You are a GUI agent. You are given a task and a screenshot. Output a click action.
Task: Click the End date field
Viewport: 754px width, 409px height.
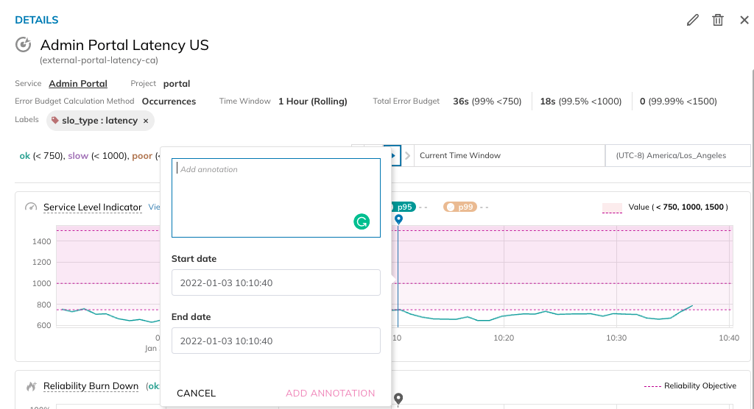click(276, 341)
